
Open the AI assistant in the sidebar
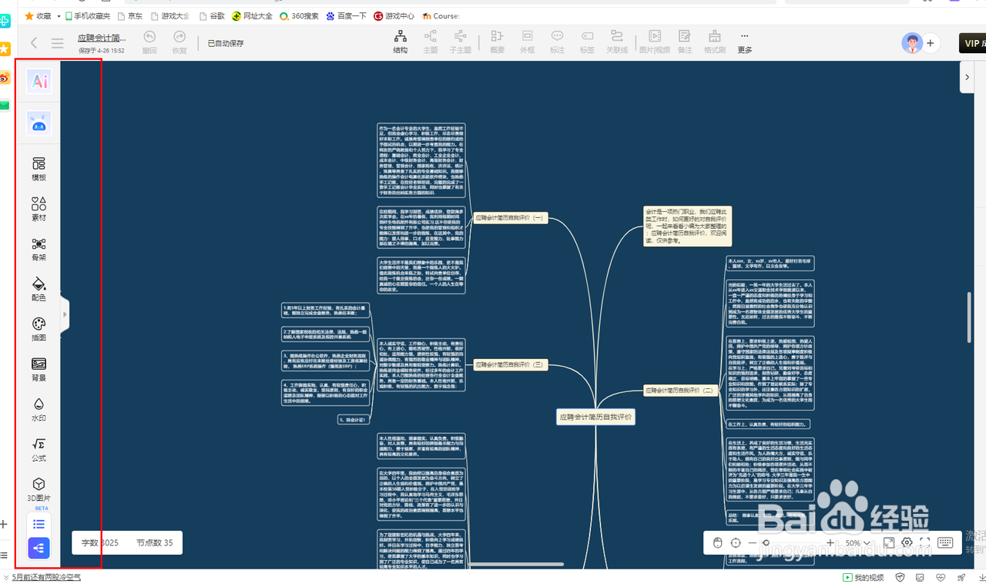pyautogui.click(x=39, y=82)
